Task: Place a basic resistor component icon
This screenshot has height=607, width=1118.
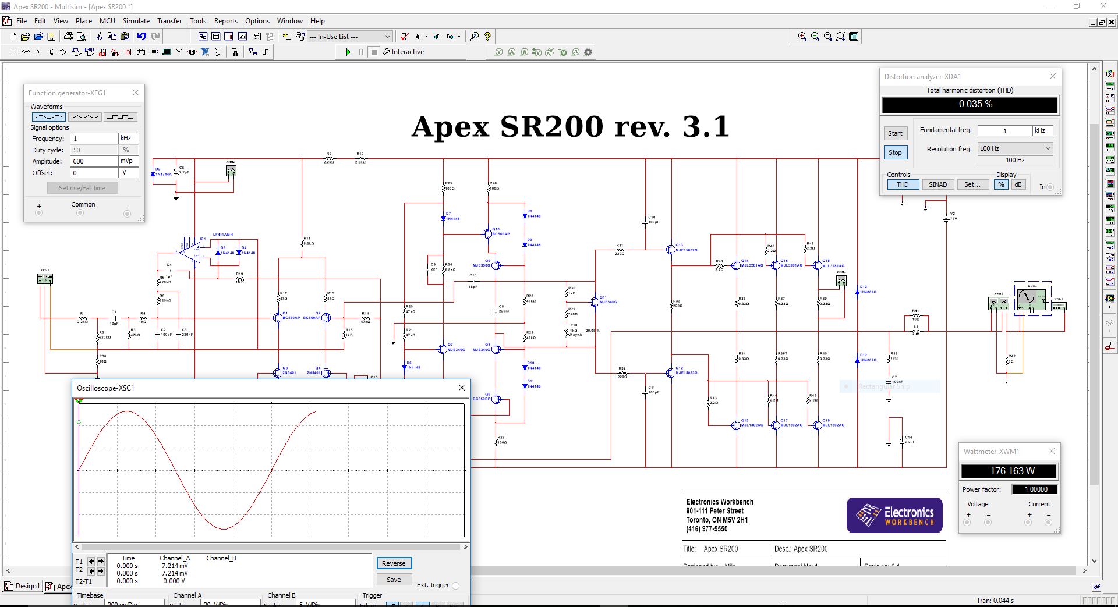Action: [x=26, y=52]
